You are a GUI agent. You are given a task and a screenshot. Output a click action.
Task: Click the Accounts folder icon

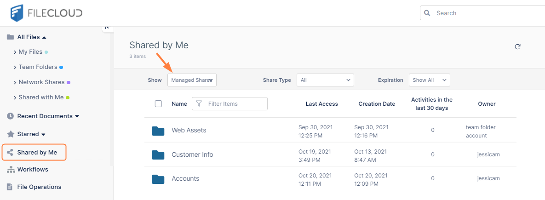coord(158,179)
